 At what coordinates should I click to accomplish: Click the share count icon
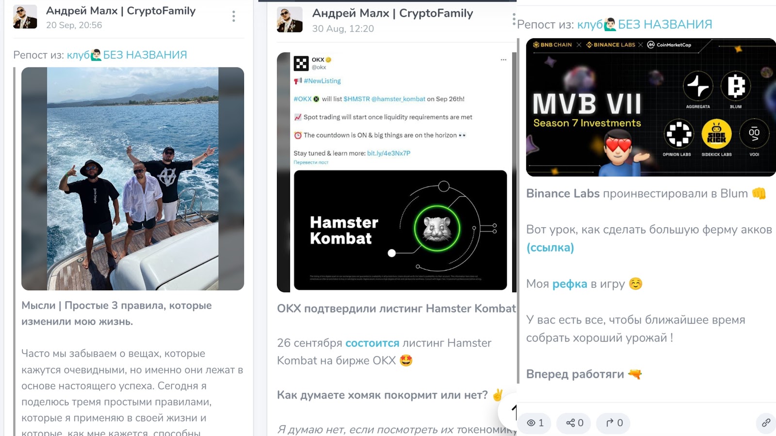pos(575,423)
